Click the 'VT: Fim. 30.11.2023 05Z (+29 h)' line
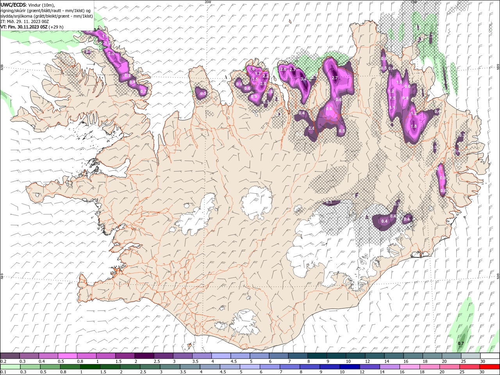 32,27
